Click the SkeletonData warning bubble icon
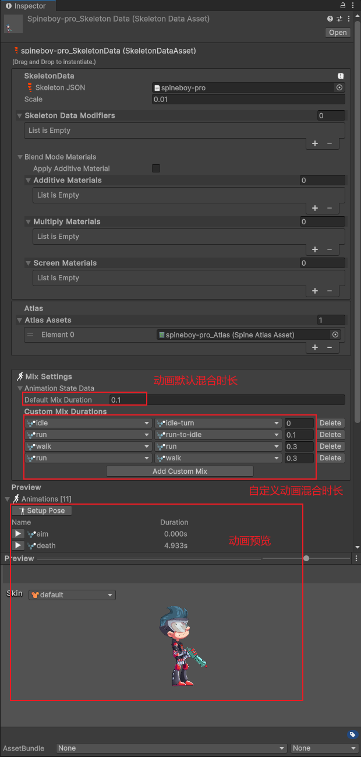This screenshot has height=757, width=361. pos(341,76)
